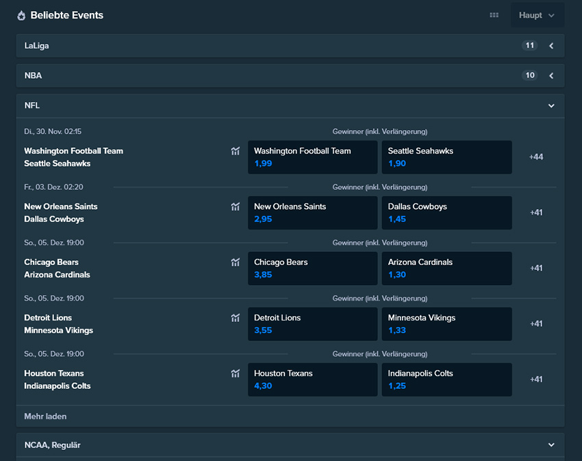Viewport: 582px width, 461px height.
Task: Open Dallas Cowboys team name in match list
Action: click(x=54, y=219)
